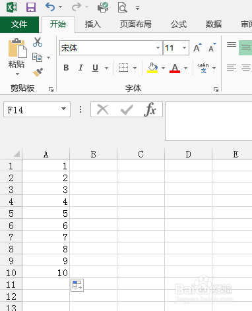This screenshot has width=252, height=311.
Task: Click cell A10 containing 10
Action: pyautogui.click(x=46, y=273)
